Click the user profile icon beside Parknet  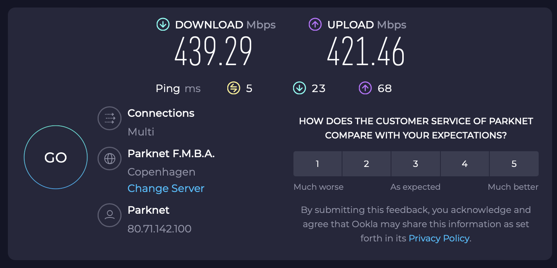coord(110,215)
